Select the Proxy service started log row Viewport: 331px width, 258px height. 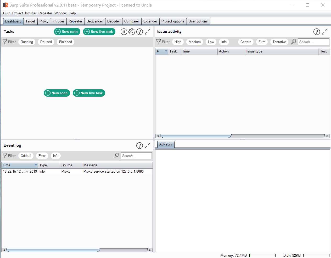point(77,172)
